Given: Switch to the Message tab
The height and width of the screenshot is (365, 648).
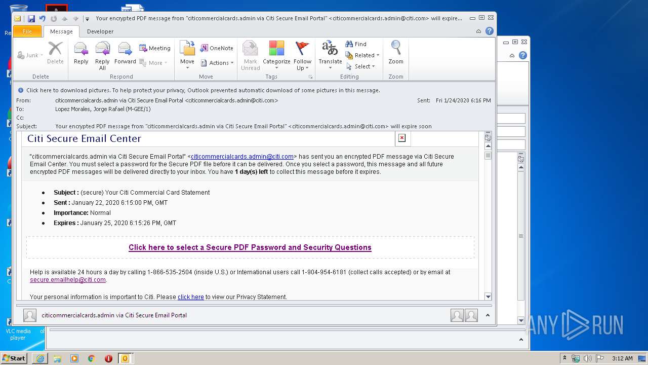Looking at the screenshot, I should click(x=61, y=31).
